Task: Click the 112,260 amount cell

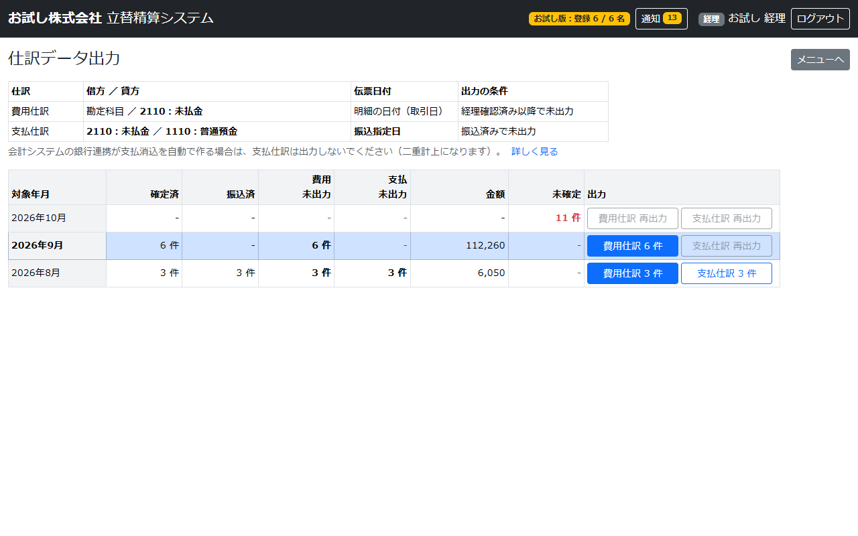Action: pyautogui.click(x=459, y=246)
